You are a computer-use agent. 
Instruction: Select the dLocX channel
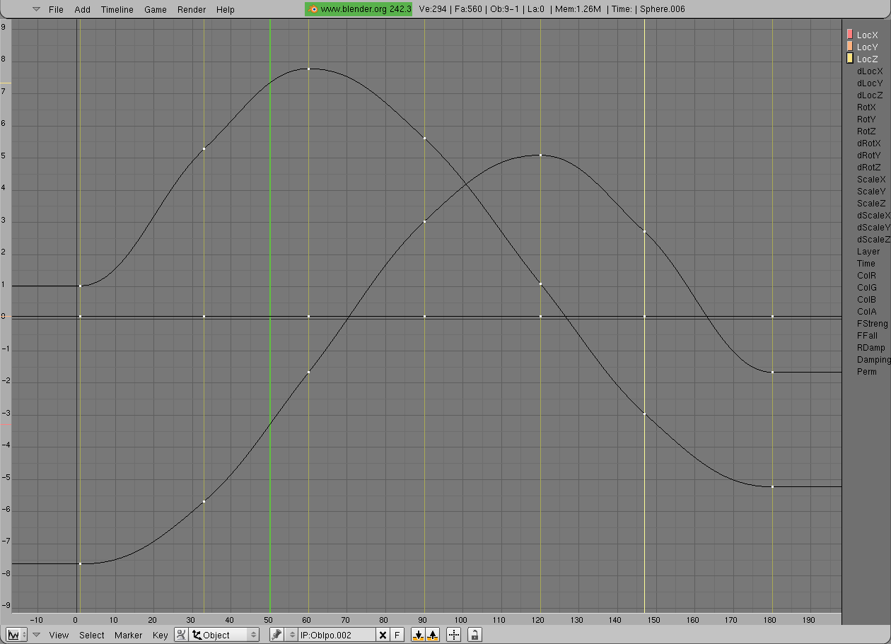[870, 71]
